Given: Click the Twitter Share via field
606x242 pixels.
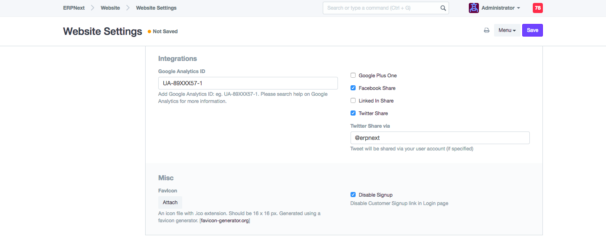Looking at the screenshot, I should [440, 138].
